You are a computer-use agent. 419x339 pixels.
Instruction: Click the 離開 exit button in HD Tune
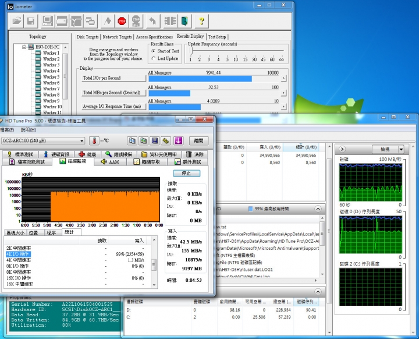pos(198,141)
